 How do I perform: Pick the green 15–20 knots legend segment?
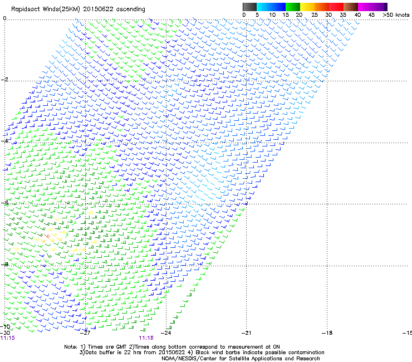[x=292, y=7]
